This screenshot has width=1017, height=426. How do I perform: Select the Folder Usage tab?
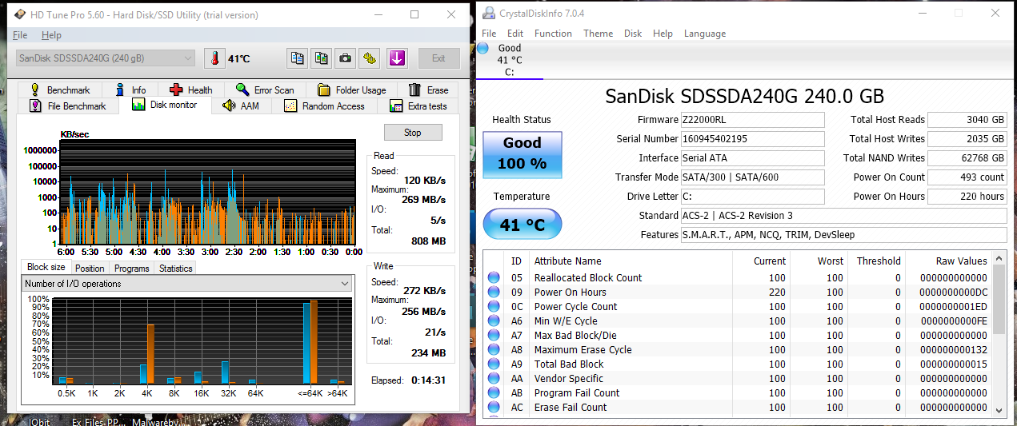352,90
